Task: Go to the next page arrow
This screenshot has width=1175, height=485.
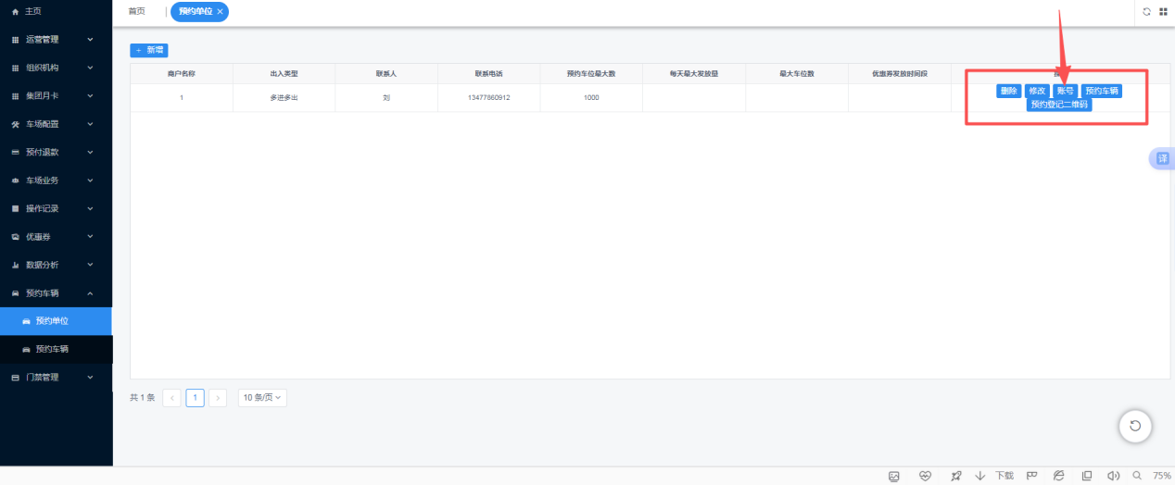Action: (218, 398)
